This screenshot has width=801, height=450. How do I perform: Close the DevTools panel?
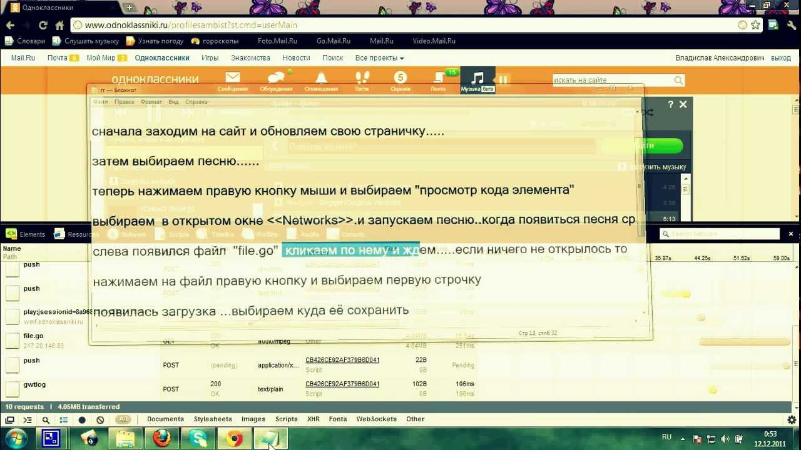point(790,234)
